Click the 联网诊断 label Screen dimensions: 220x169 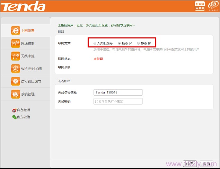pyautogui.click(x=64, y=67)
